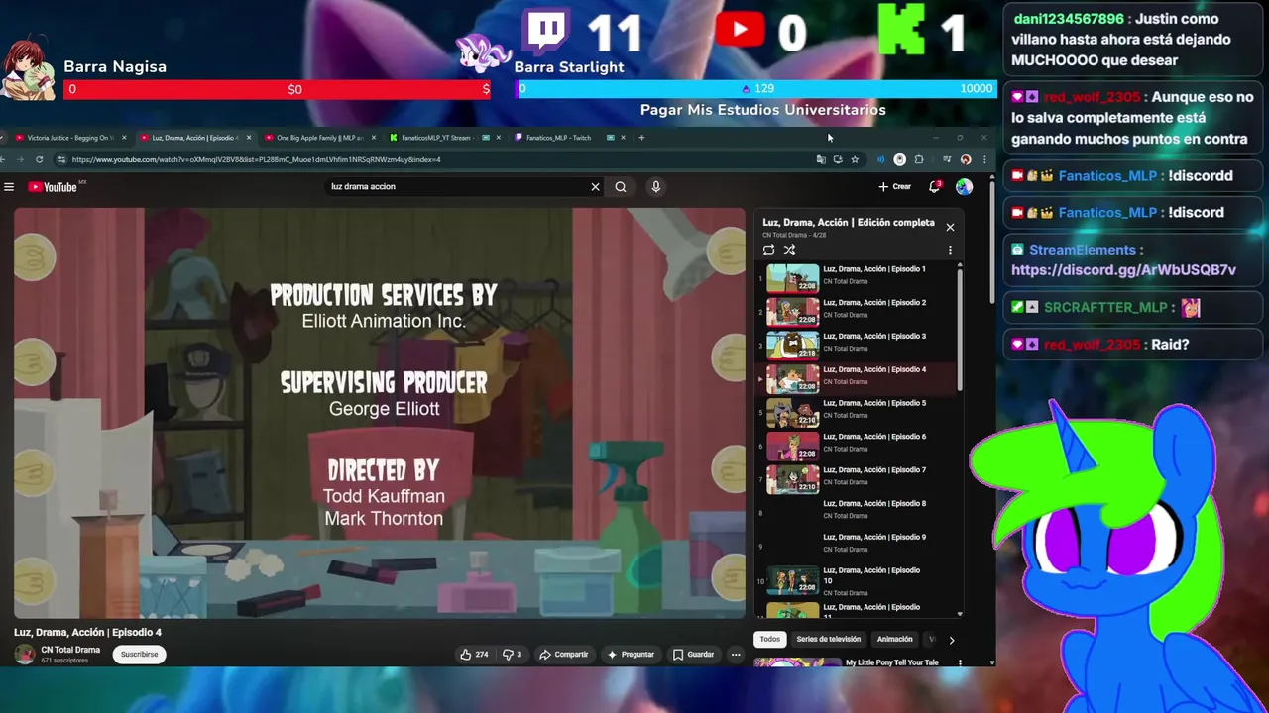Start voice search with the microphone

(655, 187)
